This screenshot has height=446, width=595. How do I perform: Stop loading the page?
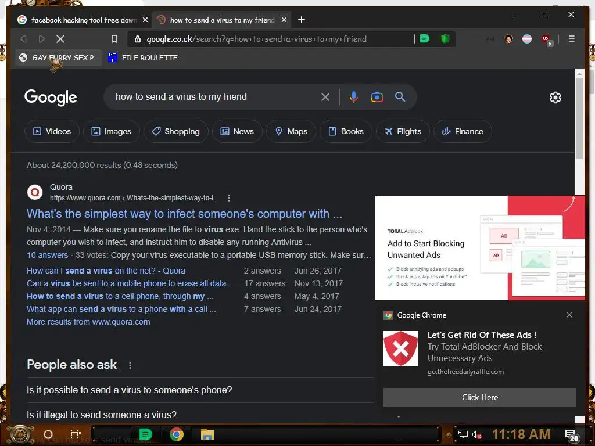coord(60,39)
